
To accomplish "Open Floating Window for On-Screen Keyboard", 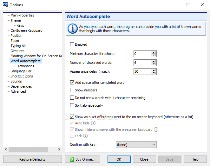I will point(36,56).
